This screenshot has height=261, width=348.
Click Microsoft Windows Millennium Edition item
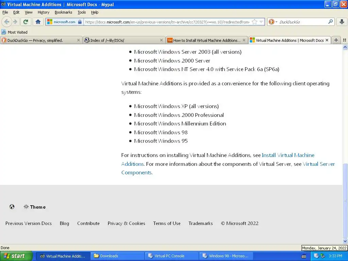180,124
